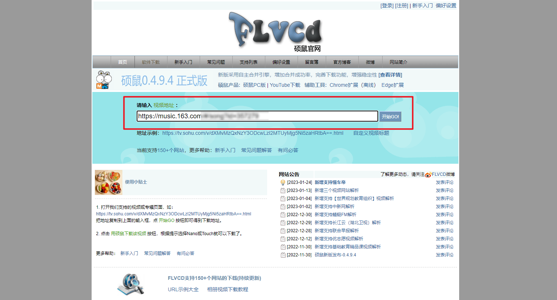The width and height of the screenshot is (557, 300).
Task: Open announcement 新增支持基础教育精品课视频解析
Action: [348, 247]
